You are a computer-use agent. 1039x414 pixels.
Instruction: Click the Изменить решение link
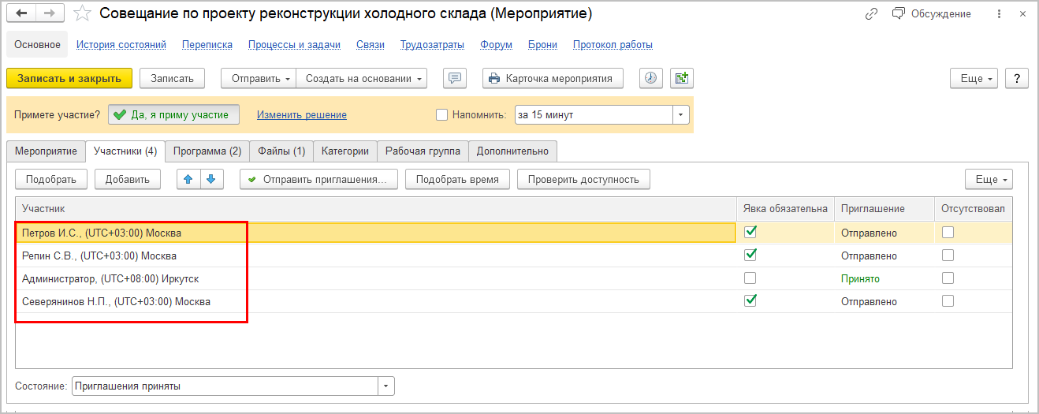[x=301, y=114]
